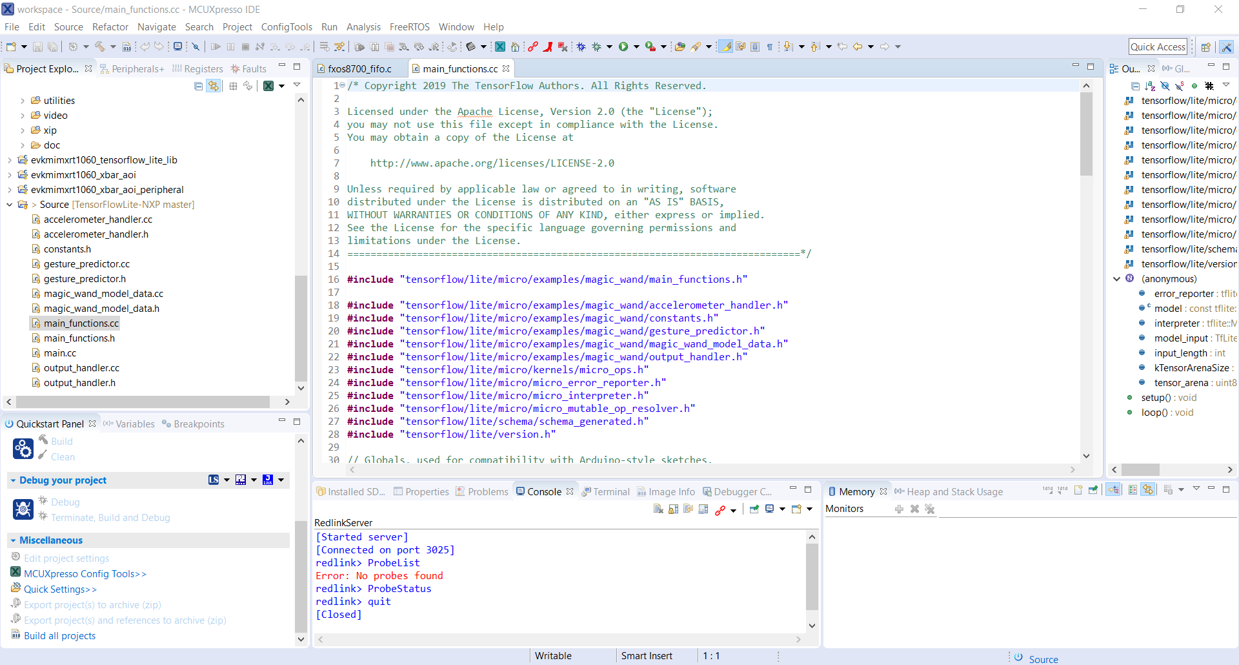
Task: Click the Edit project settings link
Action: tap(66, 558)
